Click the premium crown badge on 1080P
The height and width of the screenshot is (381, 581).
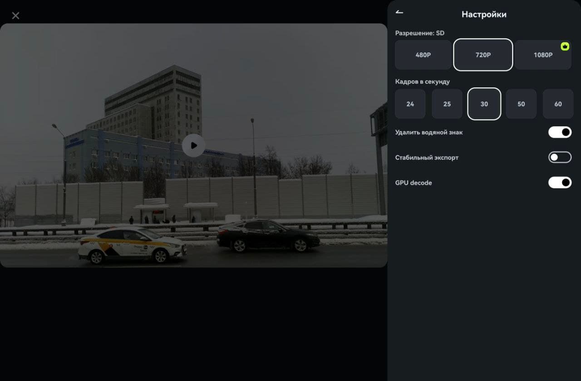coord(565,46)
